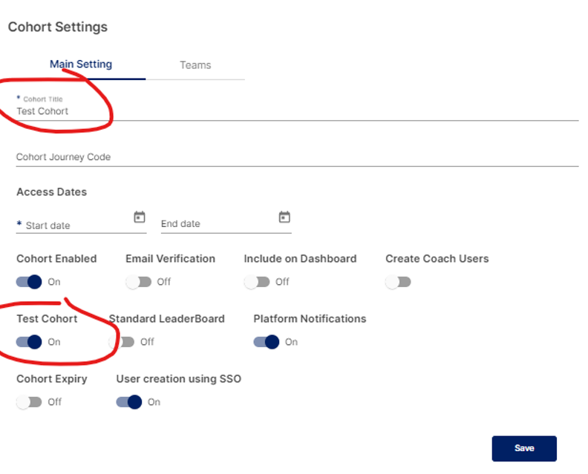588x474 pixels.
Task: Open the Start date calendar picker
Action: (140, 217)
